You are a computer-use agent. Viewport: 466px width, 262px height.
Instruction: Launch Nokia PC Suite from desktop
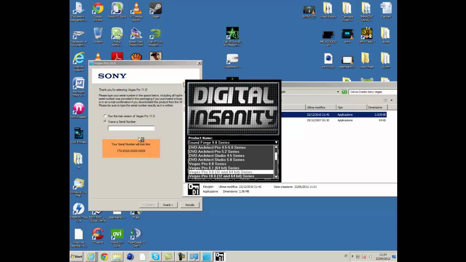(117, 10)
